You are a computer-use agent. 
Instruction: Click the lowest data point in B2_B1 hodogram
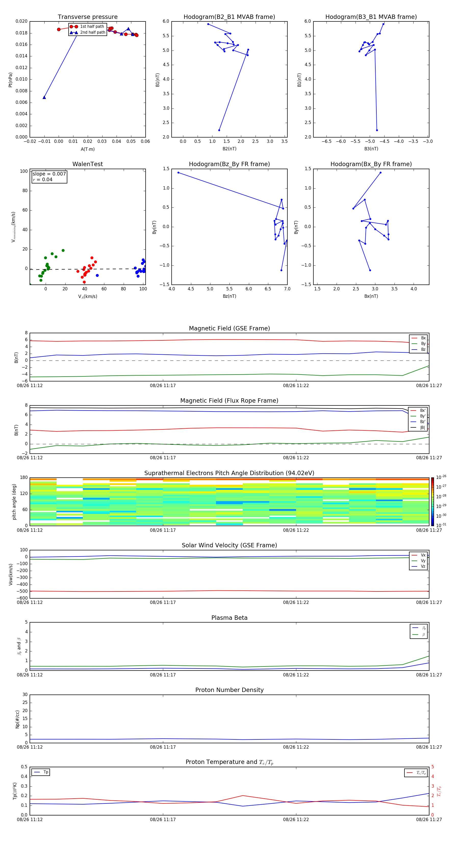[x=219, y=130]
